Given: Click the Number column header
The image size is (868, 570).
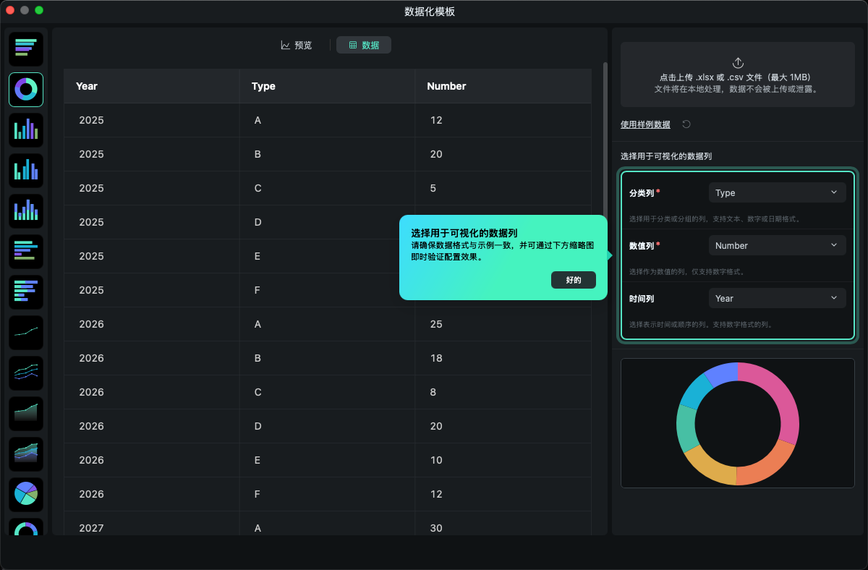Looking at the screenshot, I should click(446, 86).
